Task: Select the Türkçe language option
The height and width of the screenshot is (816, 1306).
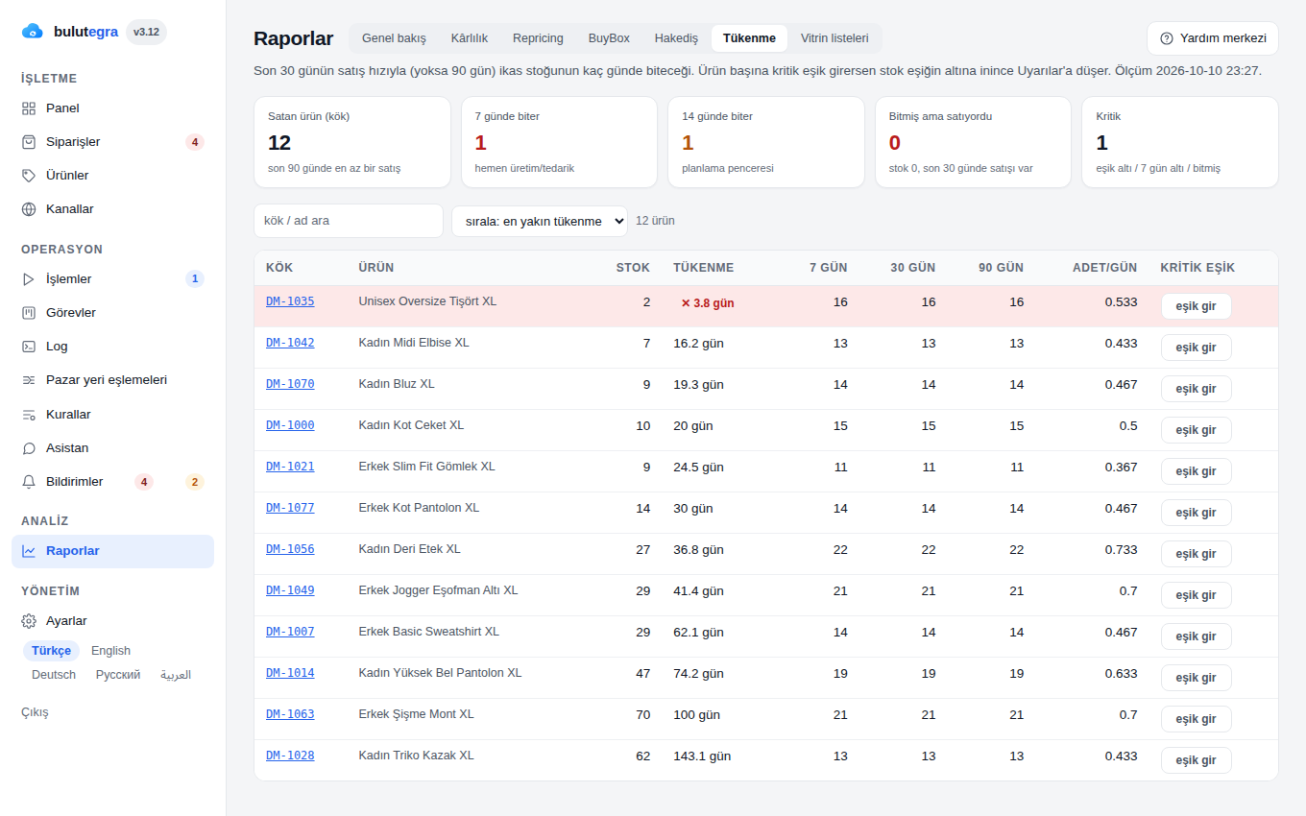Action: click(x=51, y=651)
